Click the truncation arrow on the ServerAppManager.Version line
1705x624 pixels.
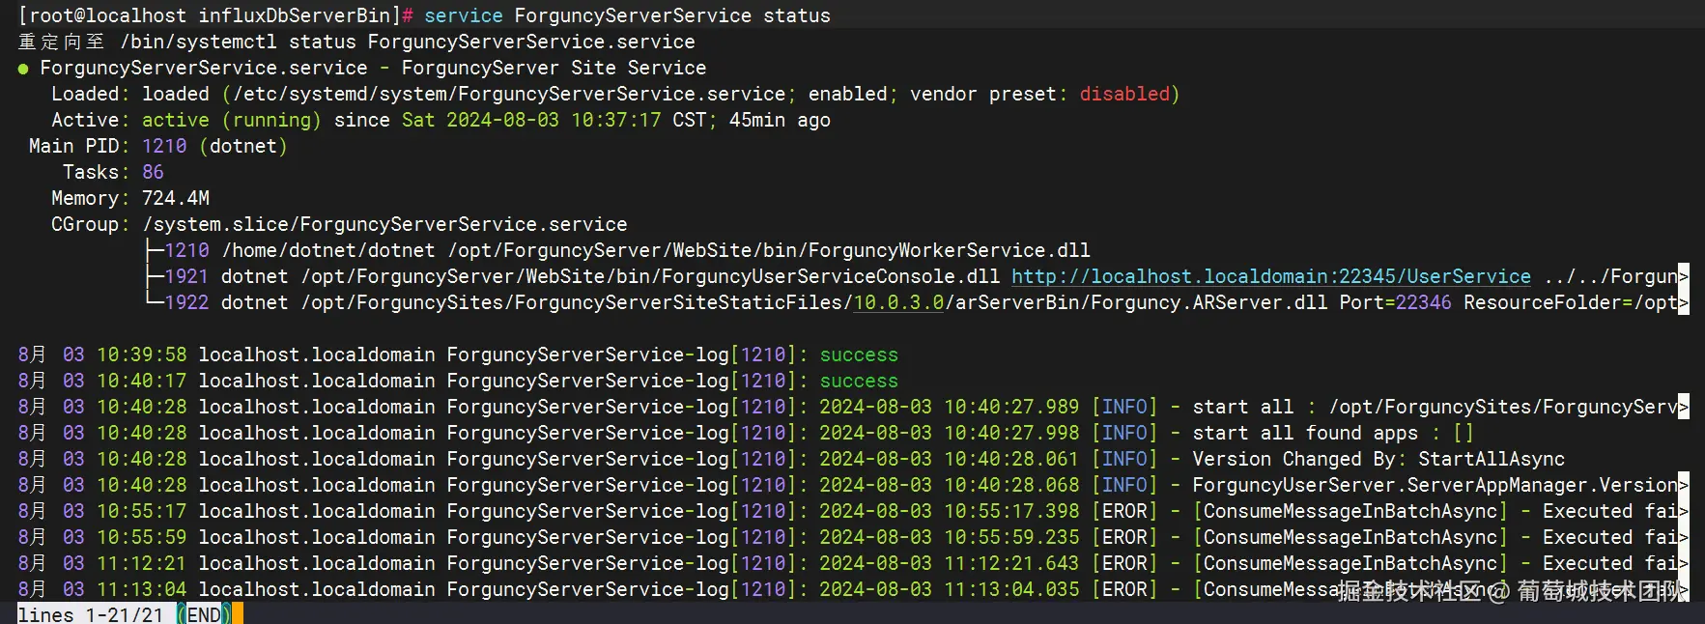1684,485
